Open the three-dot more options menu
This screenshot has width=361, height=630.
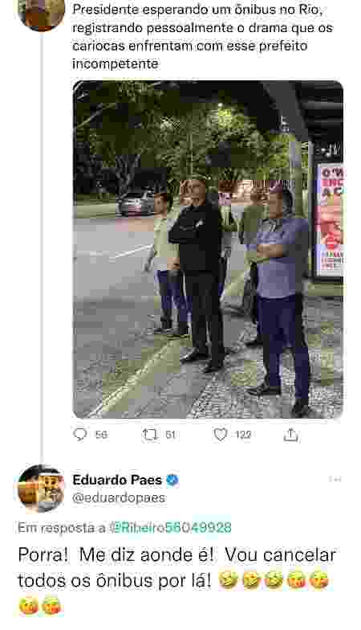click(335, 479)
